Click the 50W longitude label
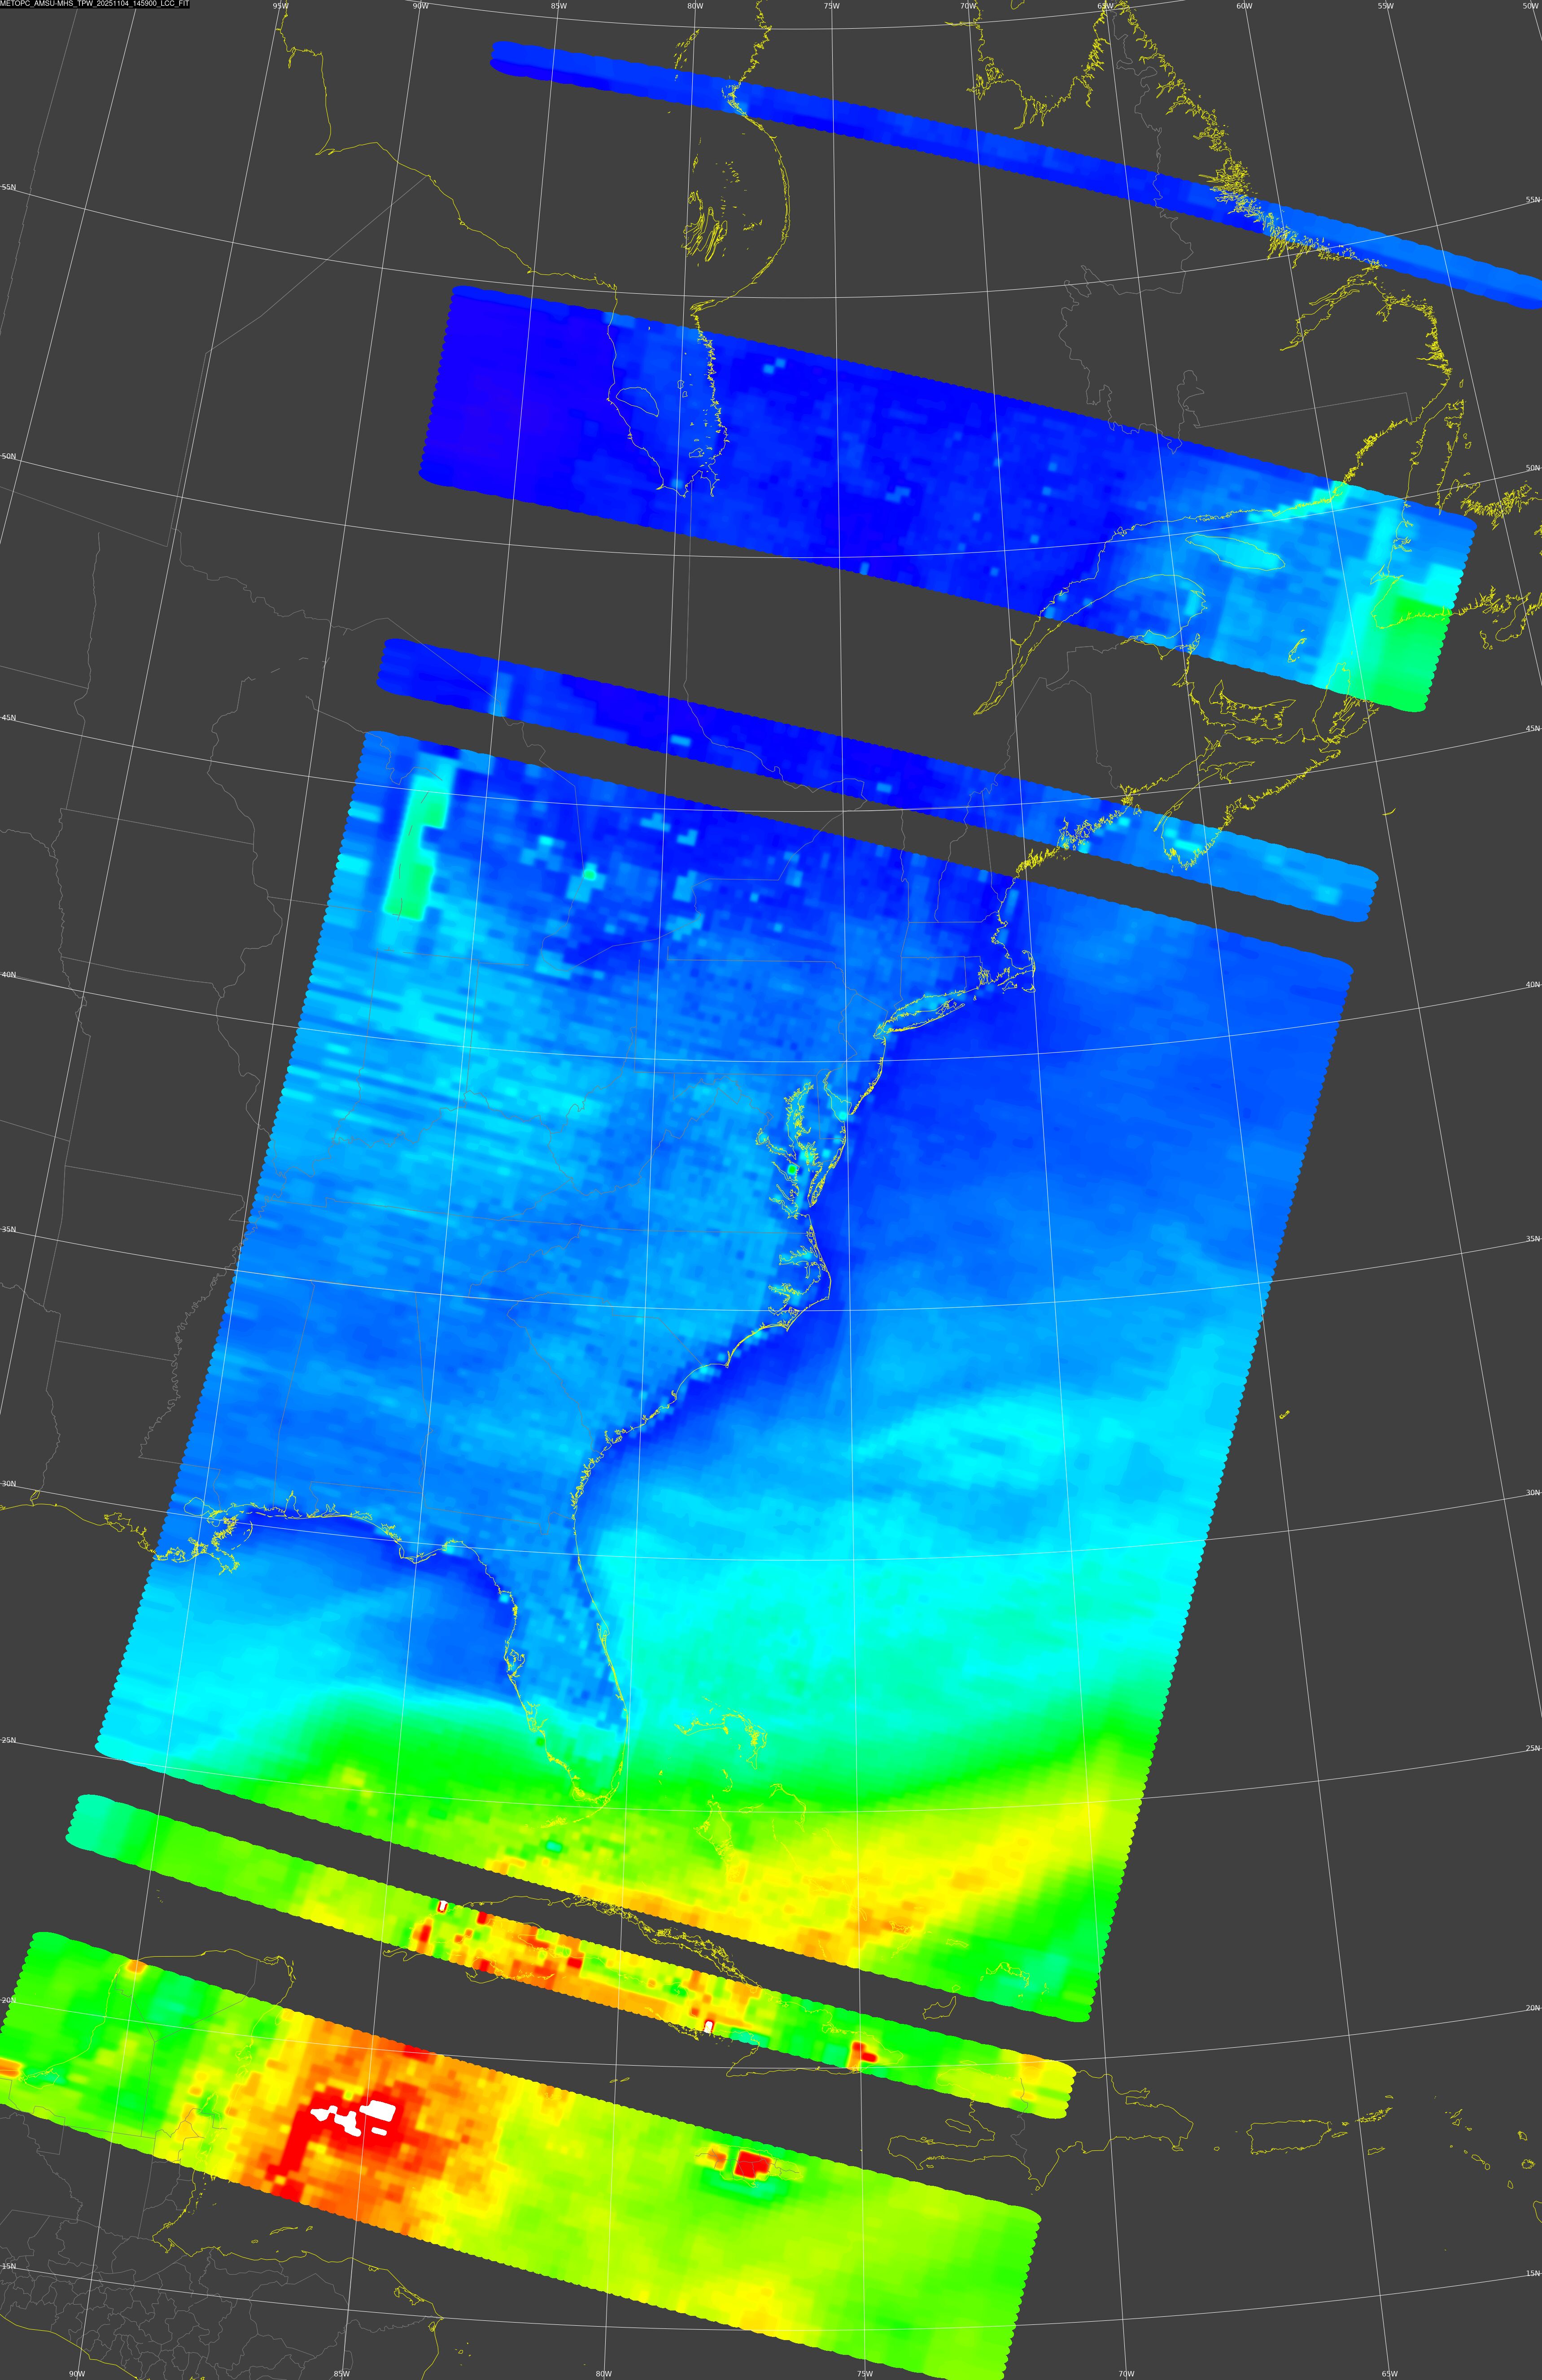 (1529, 6)
